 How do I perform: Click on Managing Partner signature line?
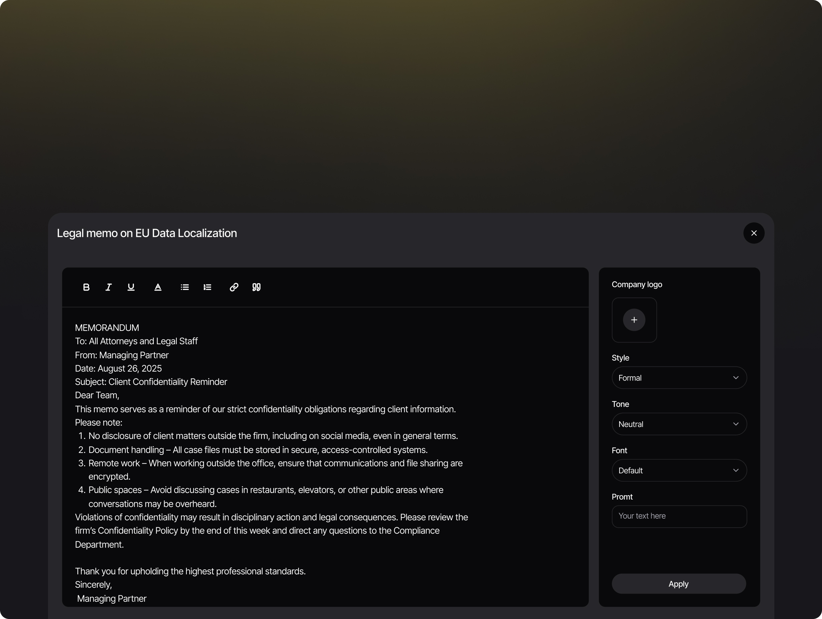pyautogui.click(x=111, y=599)
